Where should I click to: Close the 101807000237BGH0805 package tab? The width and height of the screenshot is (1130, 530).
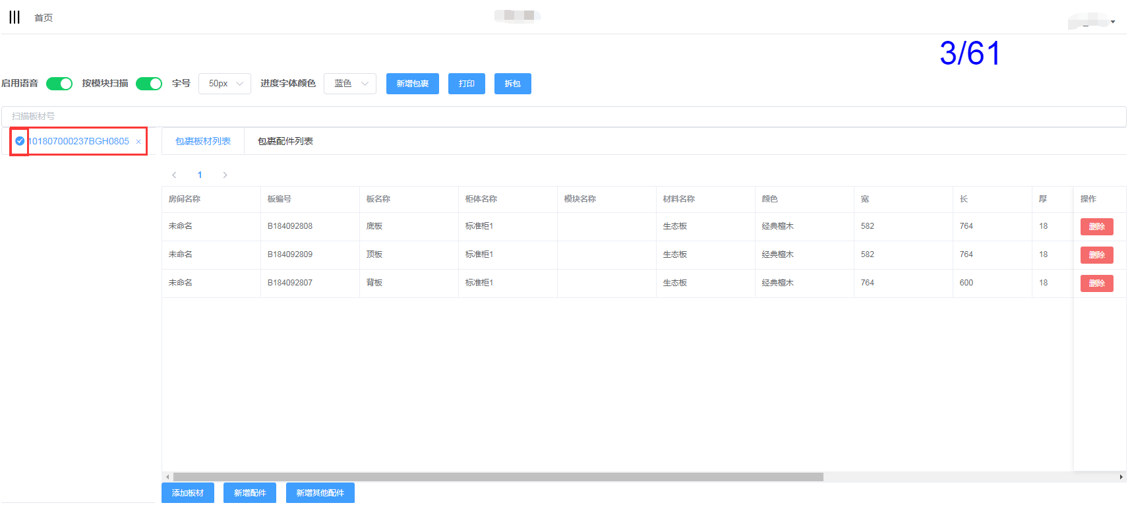tap(138, 142)
